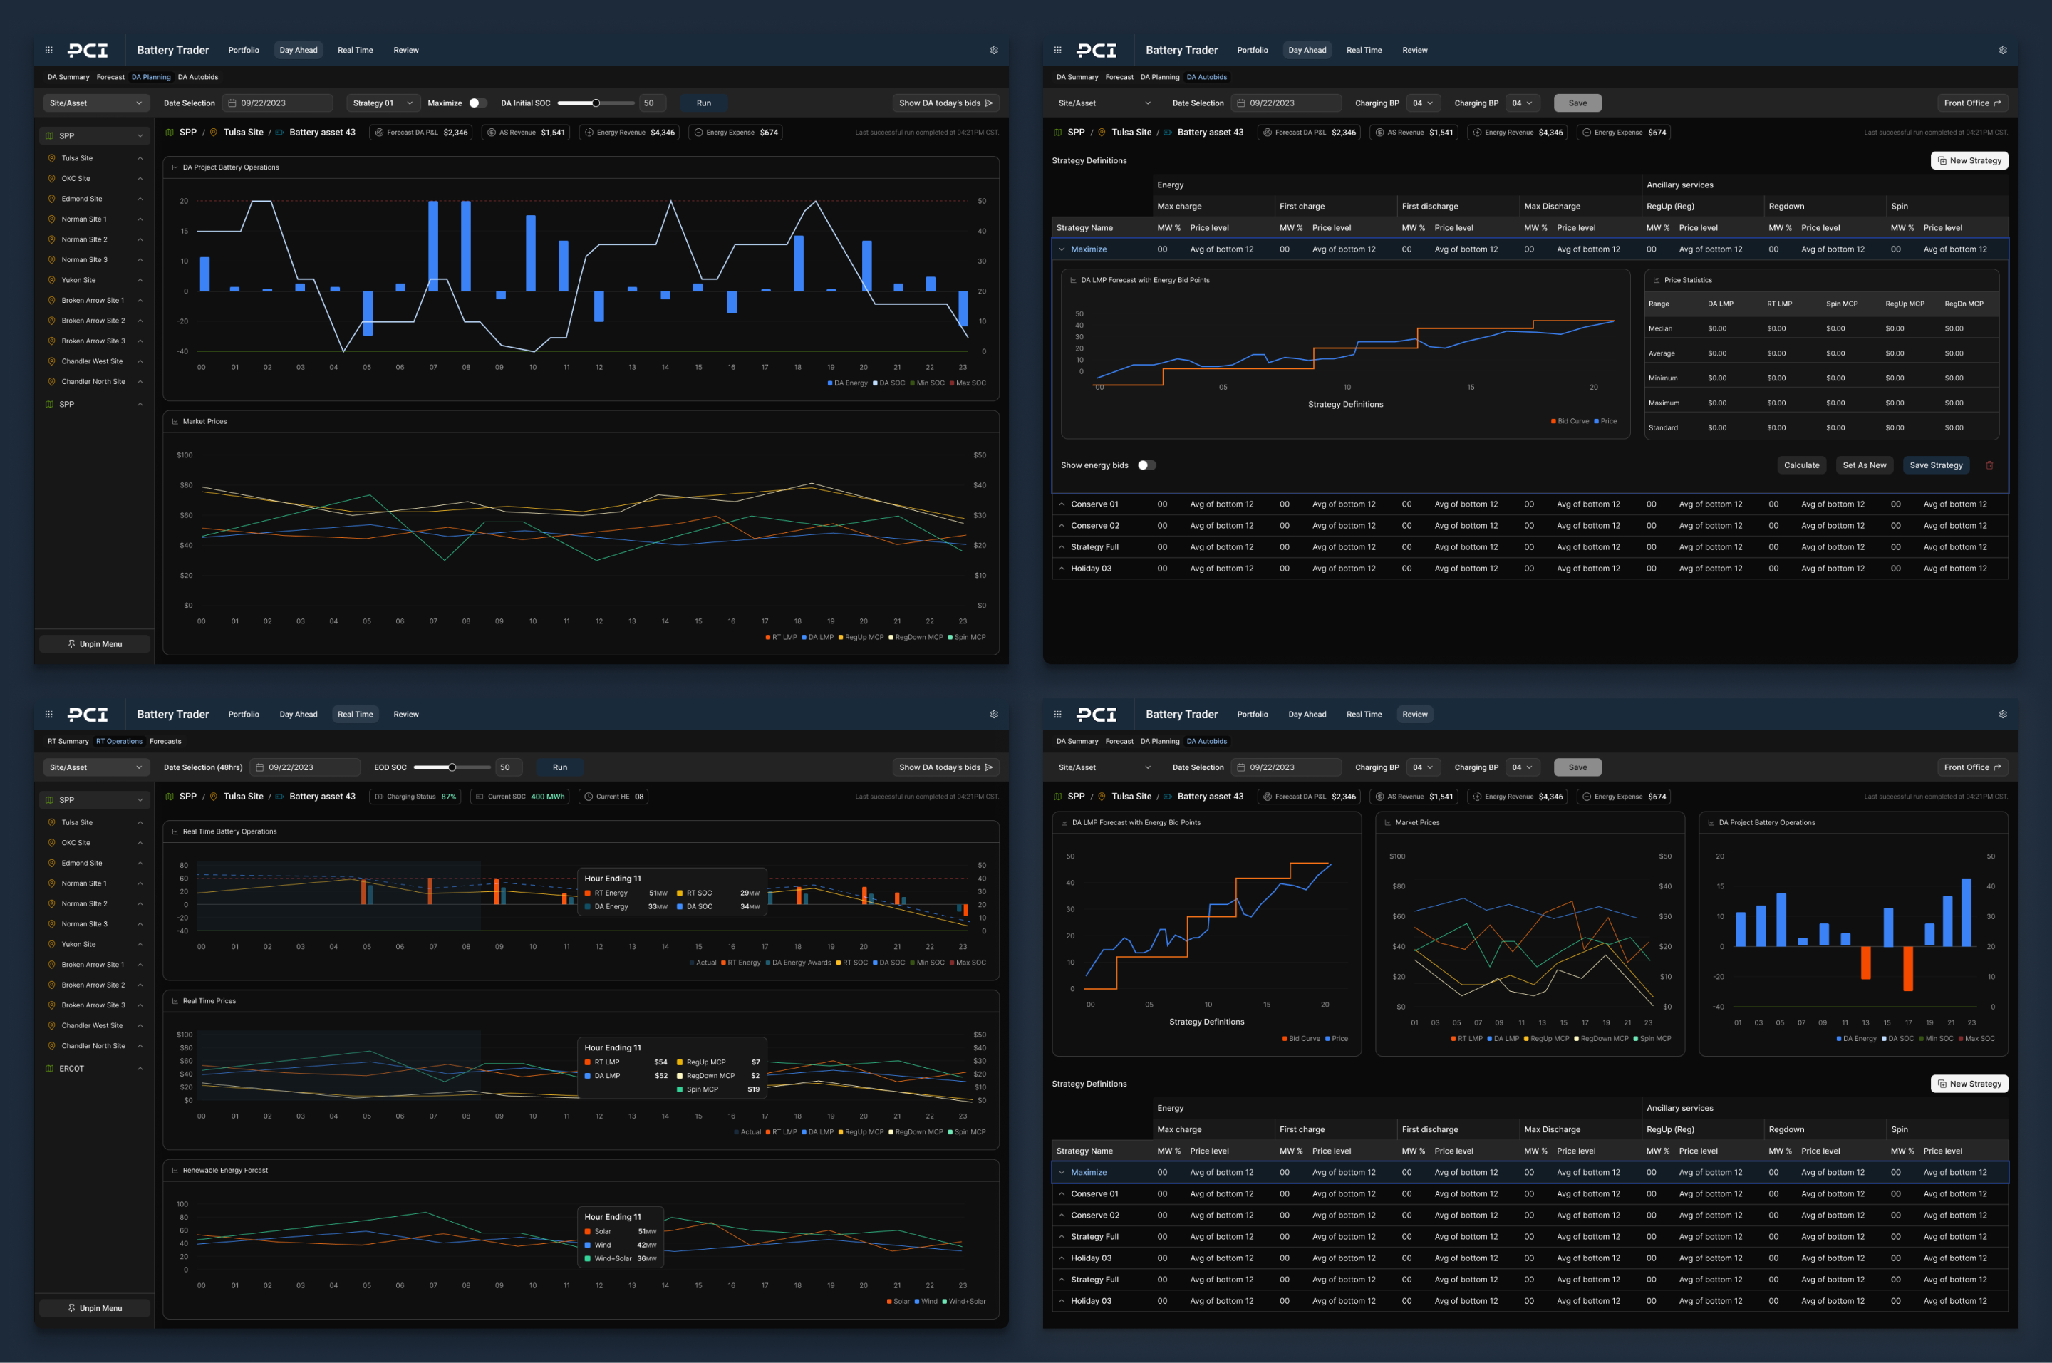Open DA Autobids subtab in DA Planning window
The image size is (2052, 1363).
pos(198,78)
